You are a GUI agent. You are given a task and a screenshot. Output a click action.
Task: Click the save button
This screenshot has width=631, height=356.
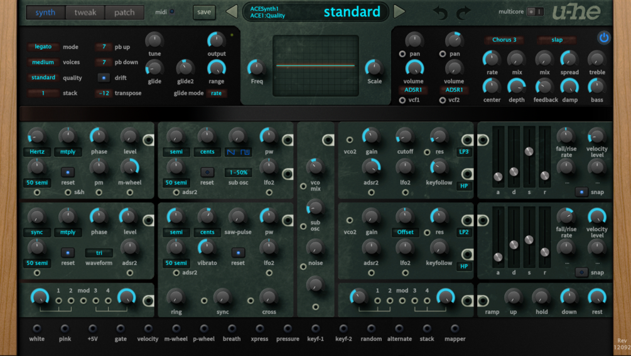pos(204,12)
